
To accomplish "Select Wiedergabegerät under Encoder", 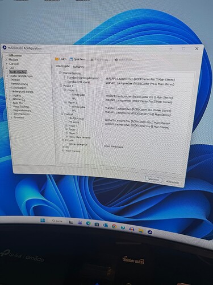I will (78, 144).
